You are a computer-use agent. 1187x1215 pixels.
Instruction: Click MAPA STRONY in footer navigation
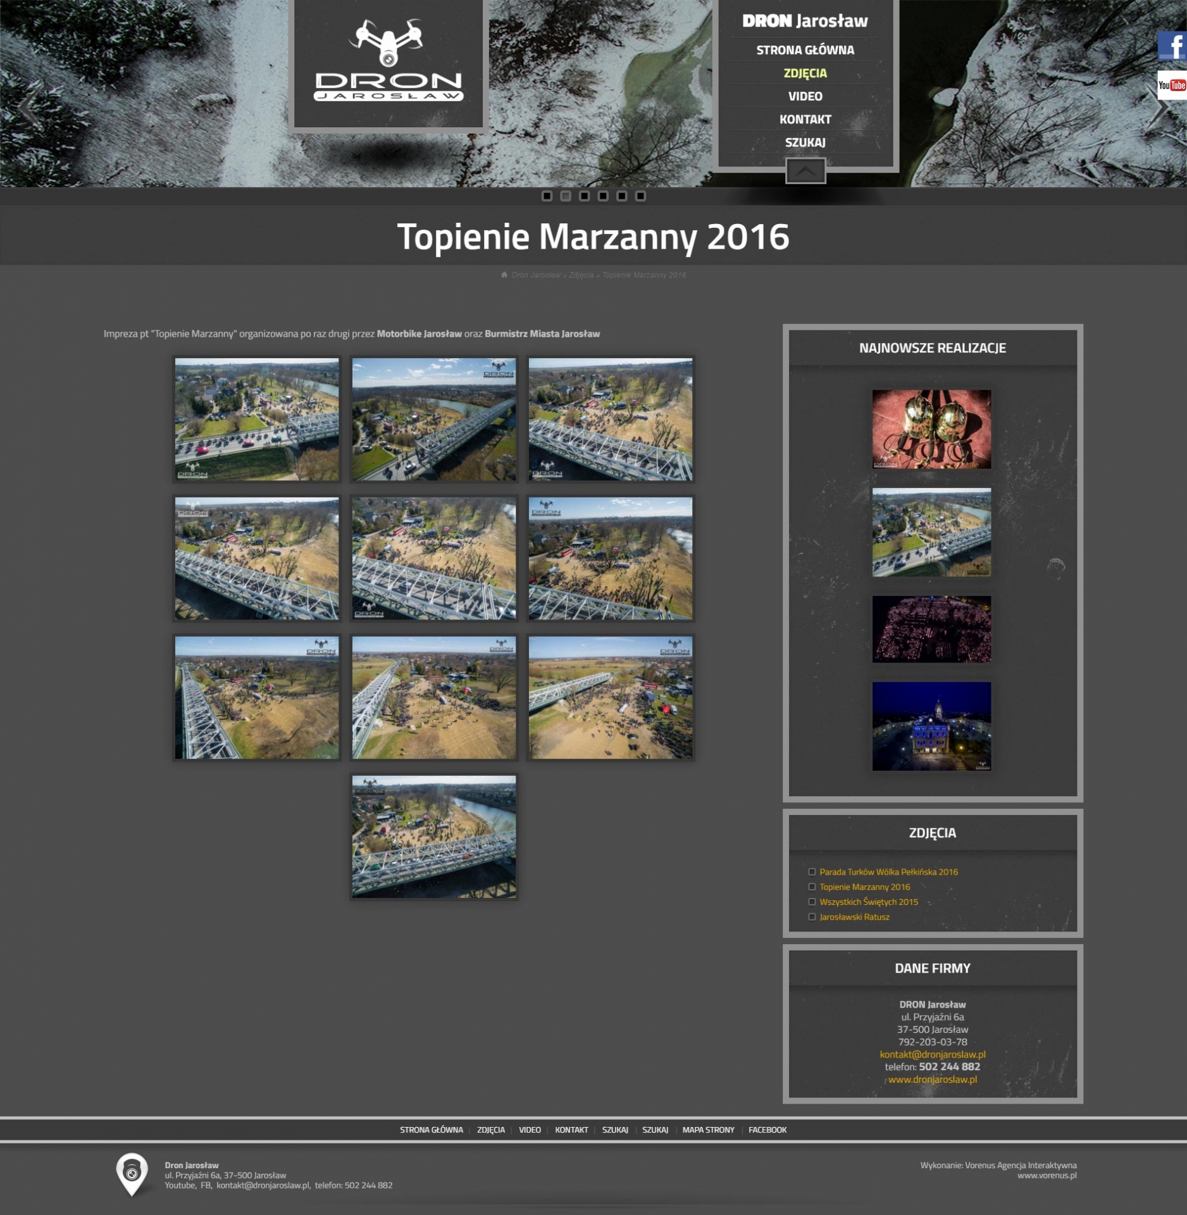(x=708, y=1130)
